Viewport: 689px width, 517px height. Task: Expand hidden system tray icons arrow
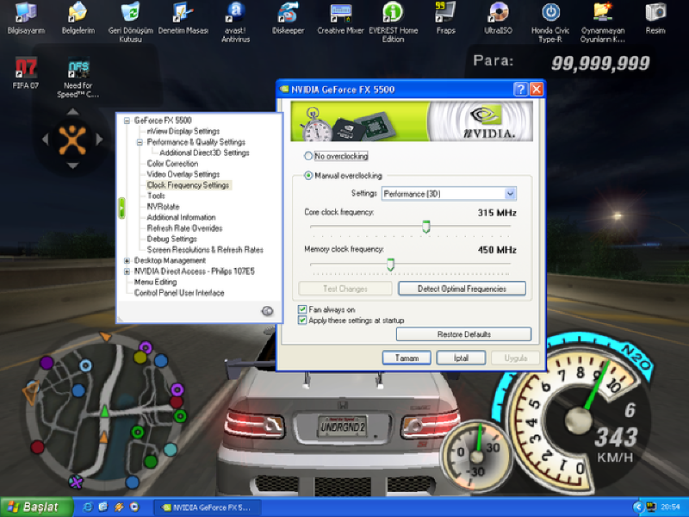(x=638, y=507)
